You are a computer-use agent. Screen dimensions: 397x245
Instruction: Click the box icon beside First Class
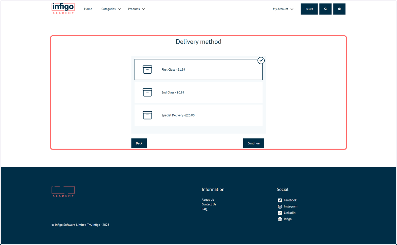pyautogui.click(x=147, y=69)
